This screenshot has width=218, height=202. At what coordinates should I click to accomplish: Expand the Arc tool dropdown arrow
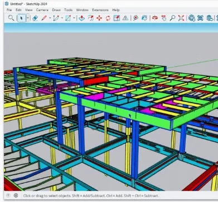coord(62,18)
